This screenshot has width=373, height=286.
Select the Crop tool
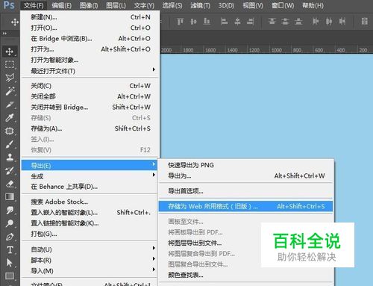coord(10,105)
